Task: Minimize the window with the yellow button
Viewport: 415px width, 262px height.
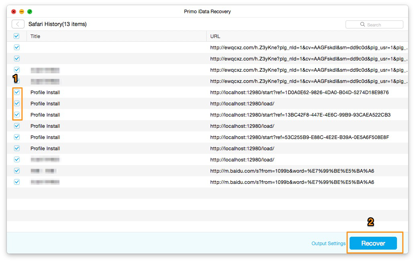Action: click(x=22, y=12)
